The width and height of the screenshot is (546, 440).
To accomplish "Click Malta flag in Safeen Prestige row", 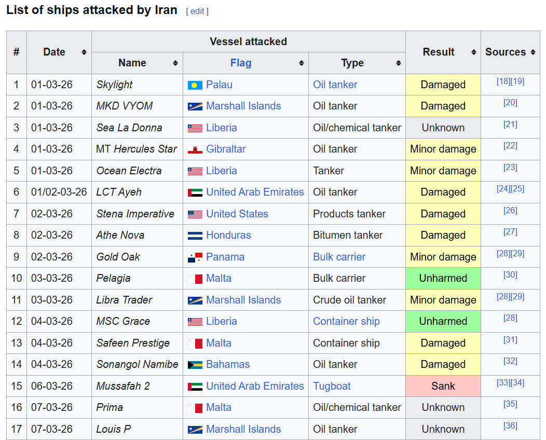I will pos(195,343).
